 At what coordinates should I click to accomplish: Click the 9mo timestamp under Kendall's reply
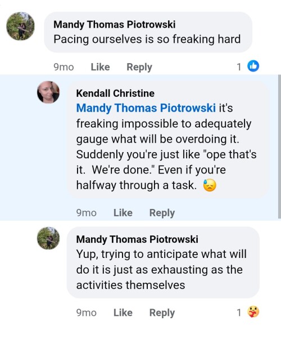pyautogui.click(x=86, y=213)
